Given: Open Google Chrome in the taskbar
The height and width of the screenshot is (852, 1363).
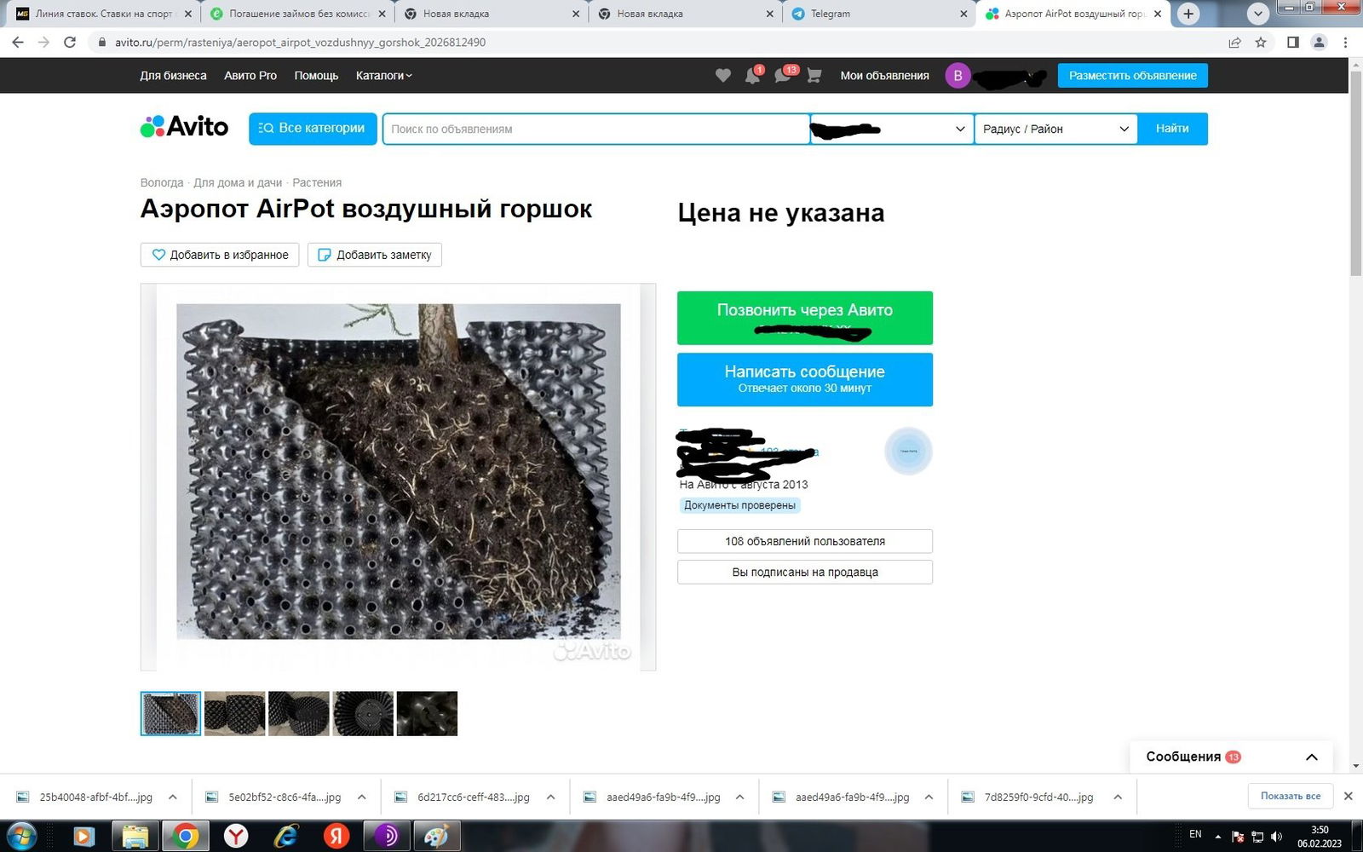Looking at the screenshot, I should click(185, 836).
